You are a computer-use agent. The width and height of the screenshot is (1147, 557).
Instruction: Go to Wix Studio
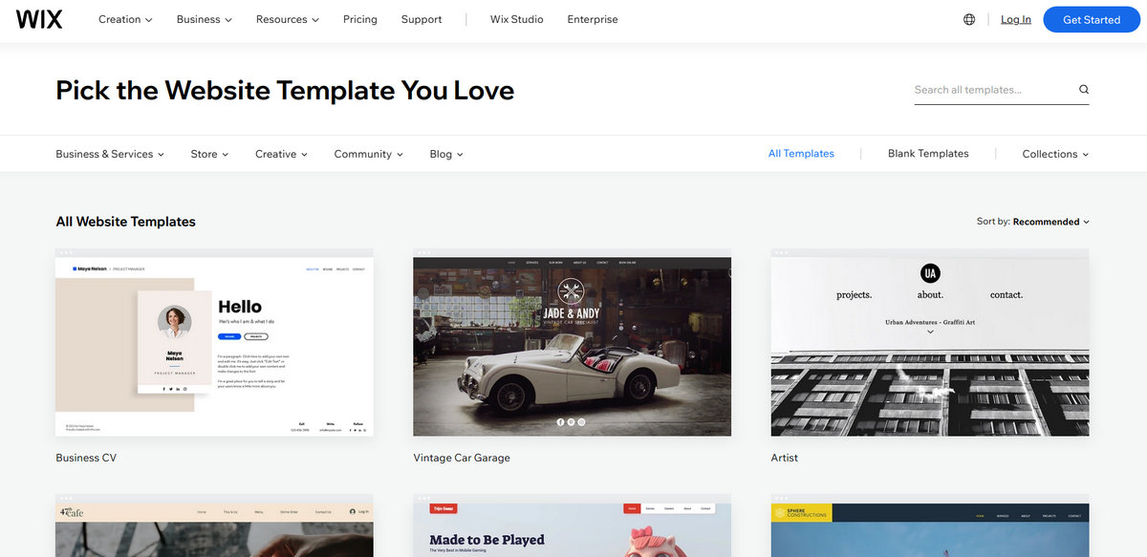pos(516,19)
